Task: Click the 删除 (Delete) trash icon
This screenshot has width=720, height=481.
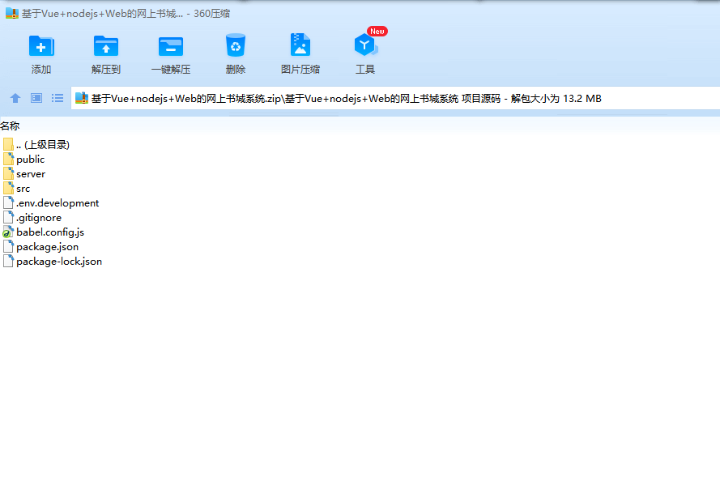Action: [x=236, y=45]
